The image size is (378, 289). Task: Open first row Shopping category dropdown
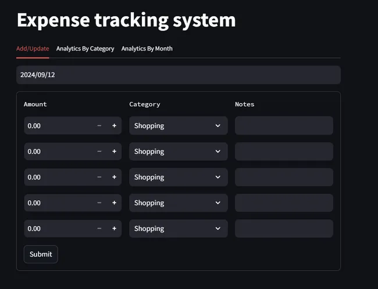[179, 125]
